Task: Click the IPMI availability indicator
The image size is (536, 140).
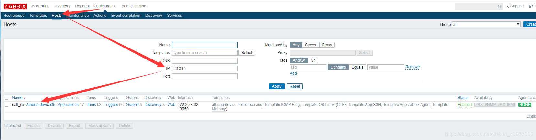Action: (511, 105)
